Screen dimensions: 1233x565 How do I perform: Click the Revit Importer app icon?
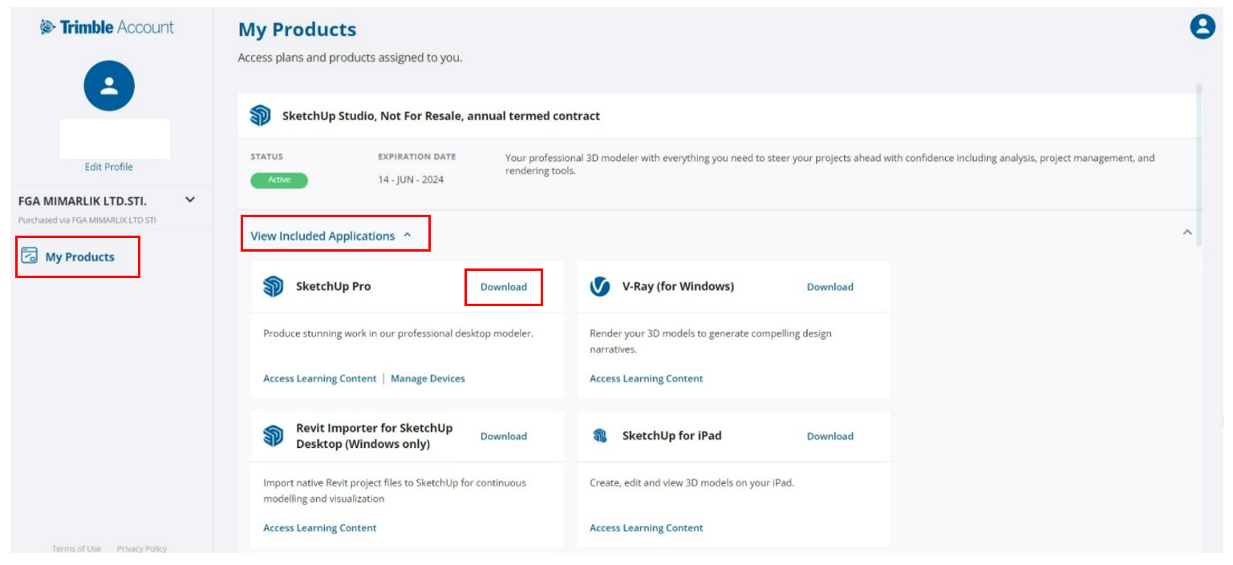[x=274, y=436]
